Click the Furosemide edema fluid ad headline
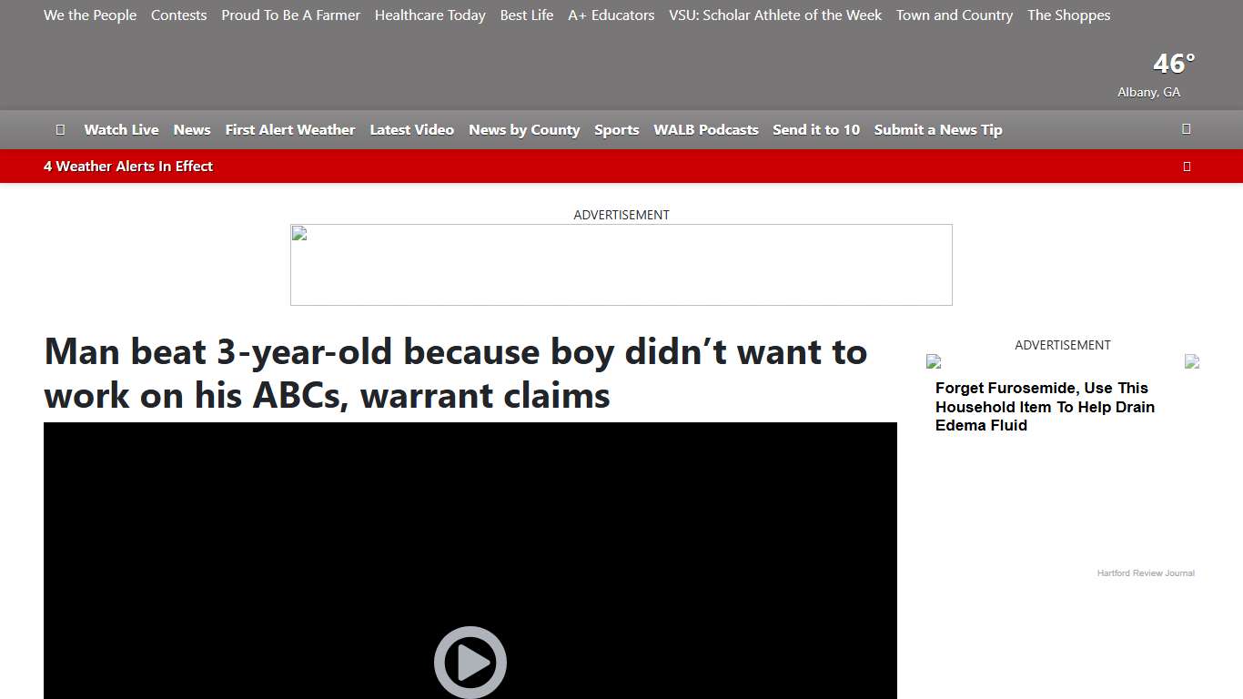The width and height of the screenshot is (1243, 699). click(1045, 407)
